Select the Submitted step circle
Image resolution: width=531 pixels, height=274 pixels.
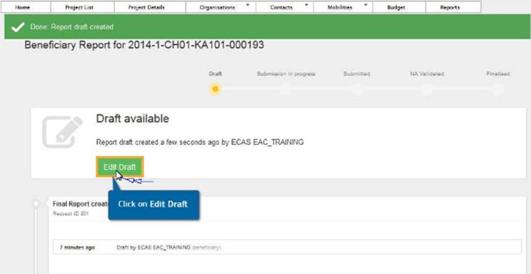(x=357, y=89)
